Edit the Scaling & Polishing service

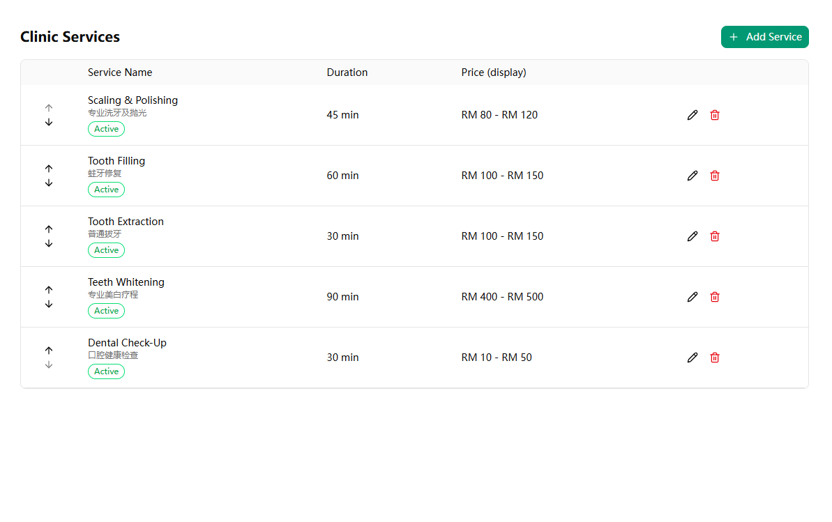[x=692, y=115]
